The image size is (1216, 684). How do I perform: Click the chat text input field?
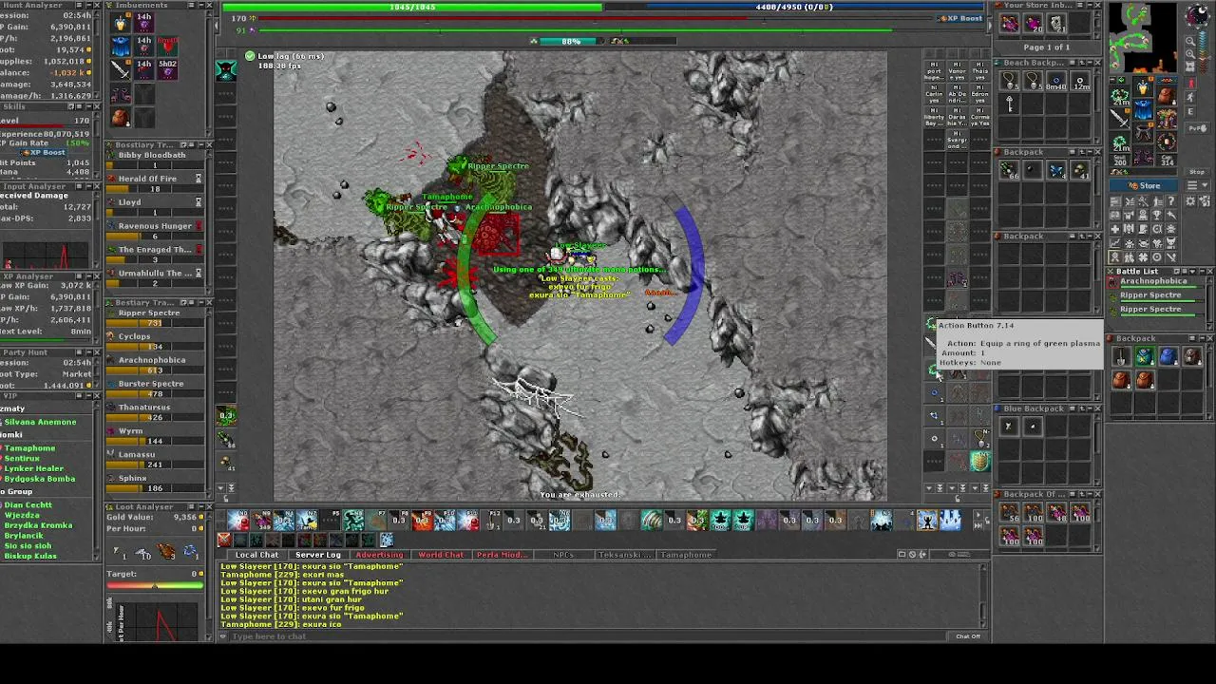click(589, 636)
